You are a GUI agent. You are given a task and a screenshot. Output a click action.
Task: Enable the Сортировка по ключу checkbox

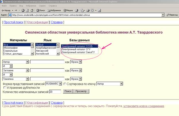click(x=65, y=84)
